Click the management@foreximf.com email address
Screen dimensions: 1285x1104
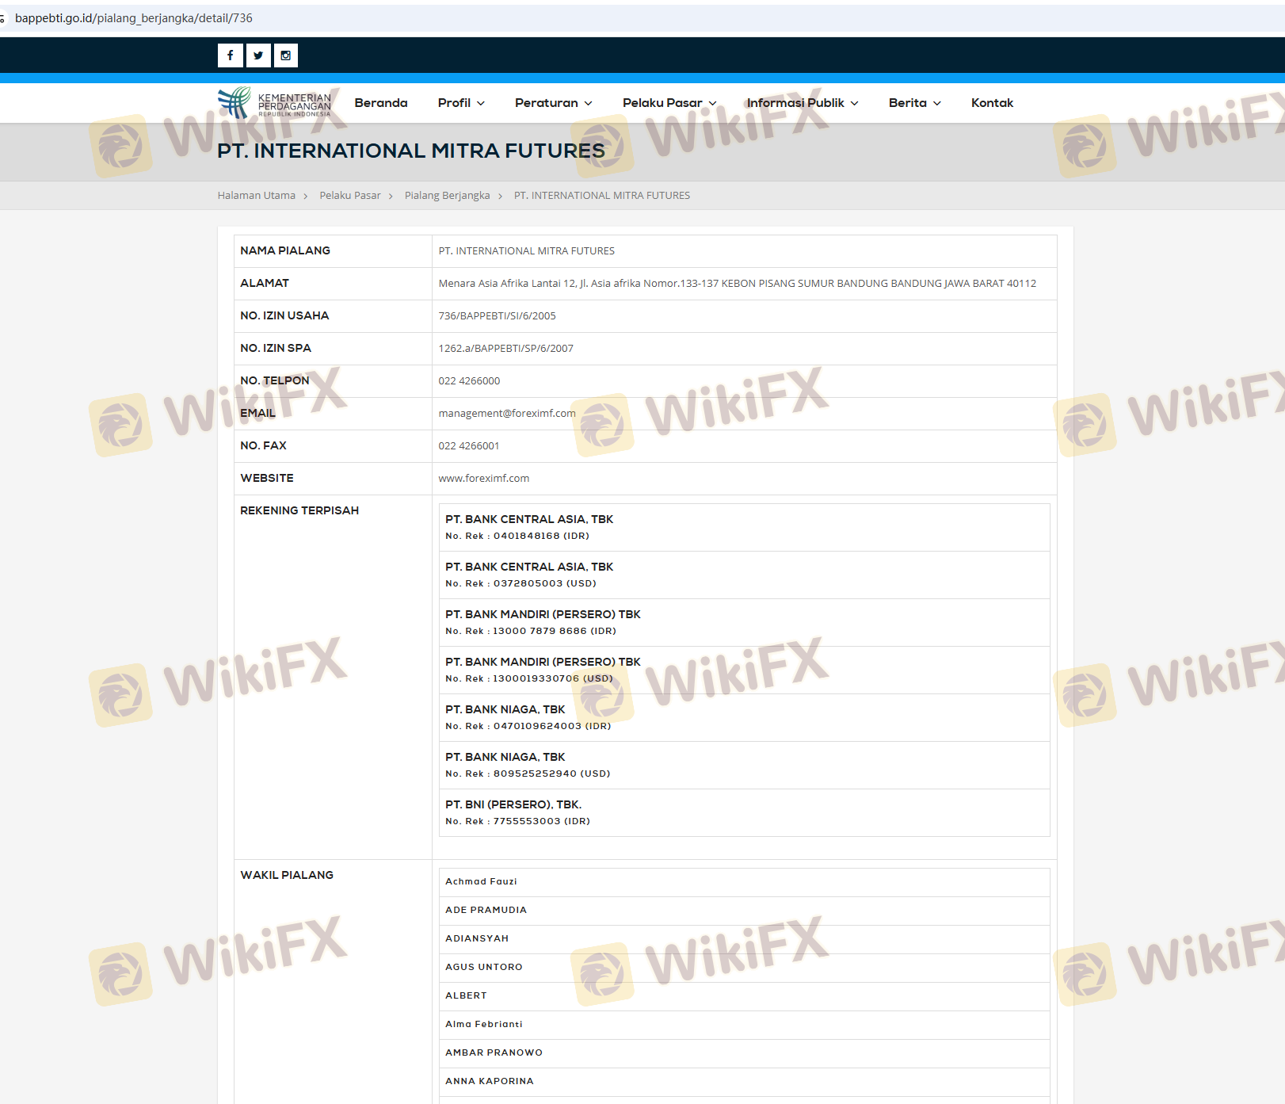pyautogui.click(x=507, y=414)
